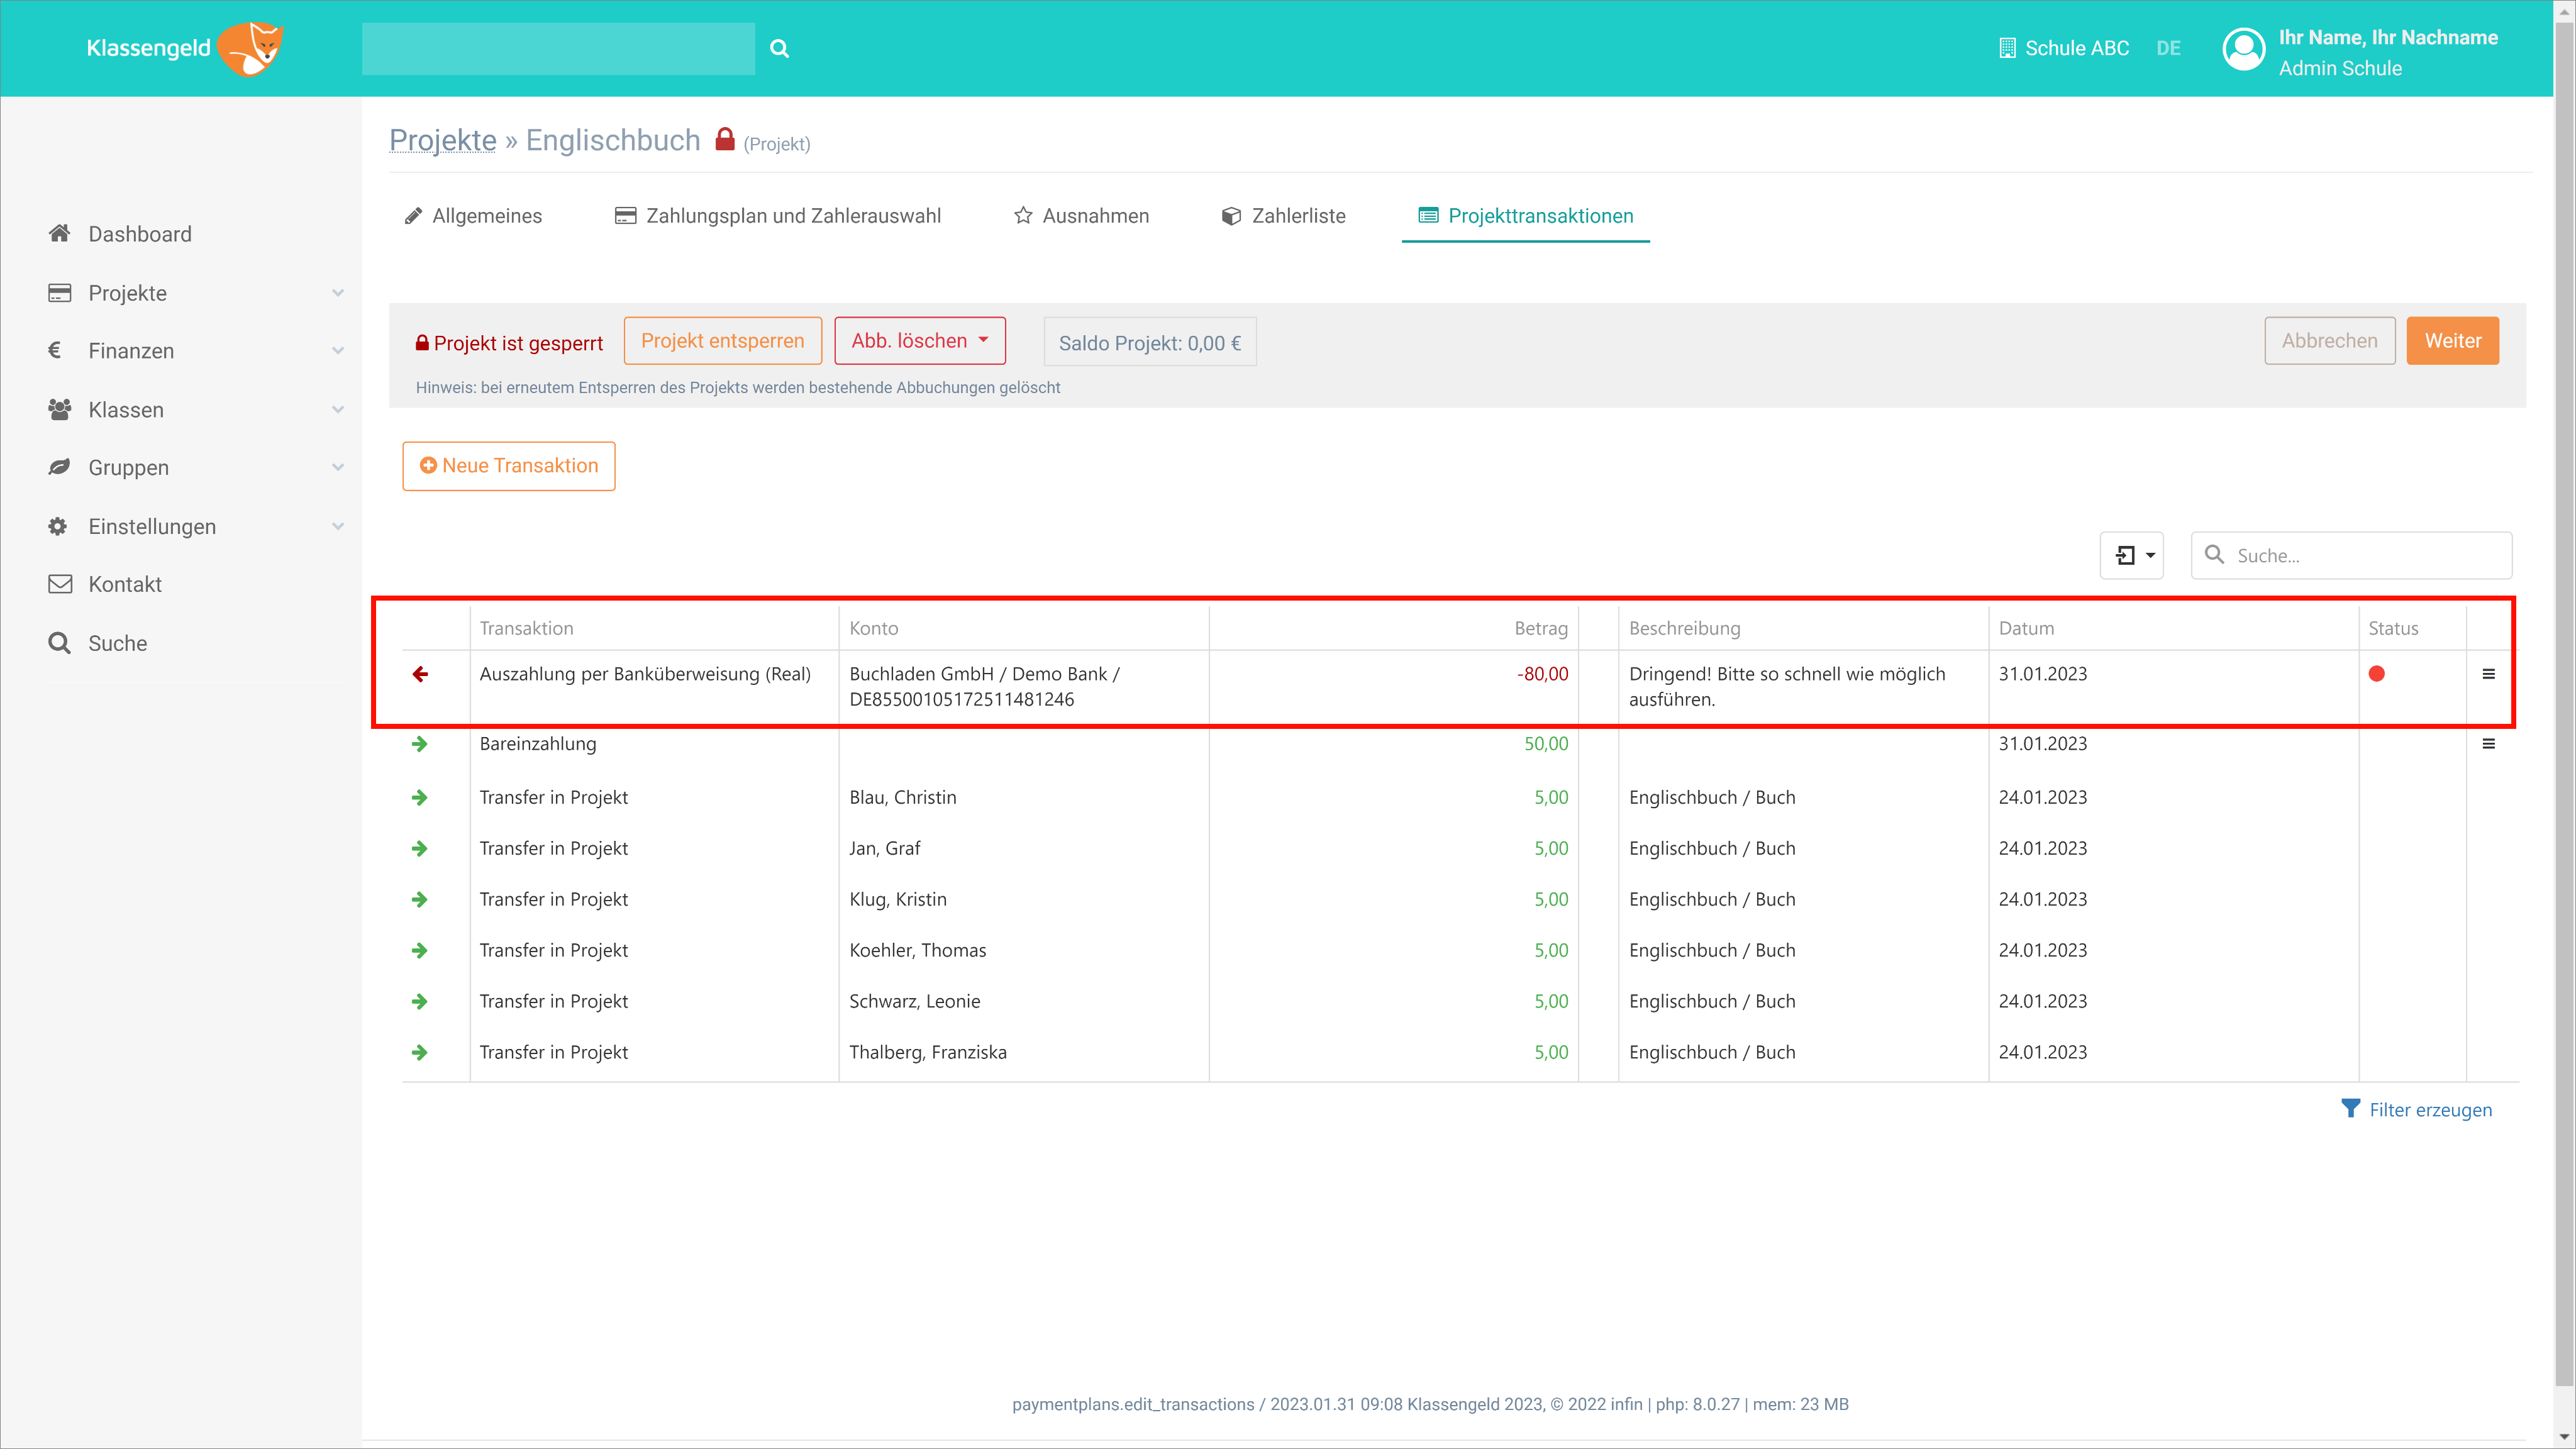Click the Abbrechen button

(x=2329, y=341)
